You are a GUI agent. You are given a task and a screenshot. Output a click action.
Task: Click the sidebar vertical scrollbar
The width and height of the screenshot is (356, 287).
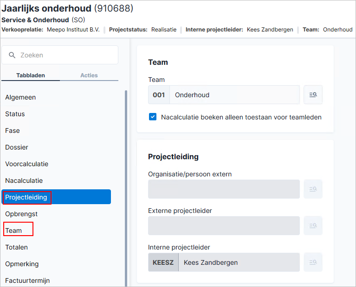coord(126,188)
